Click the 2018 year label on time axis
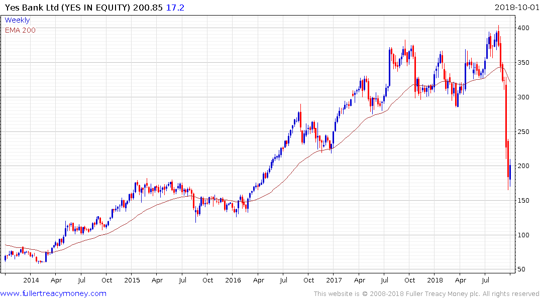540x301 pixels. [x=435, y=280]
